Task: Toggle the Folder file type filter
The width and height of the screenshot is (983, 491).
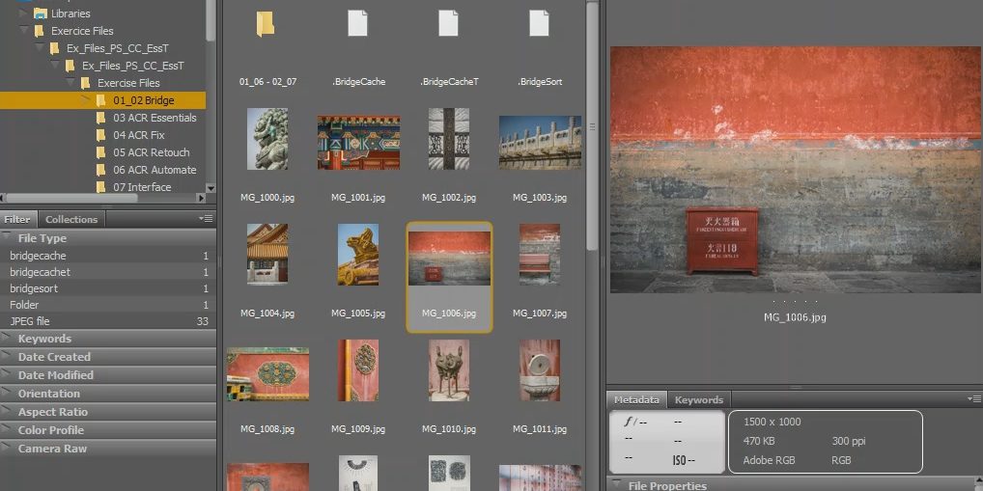Action: click(x=24, y=305)
